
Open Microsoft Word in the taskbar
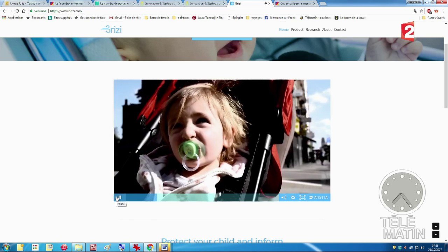(164, 247)
